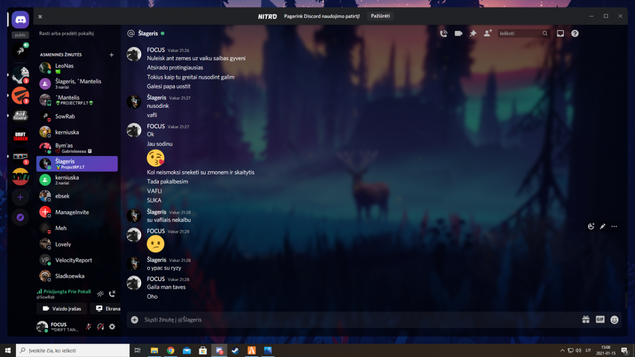The width and height of the screenshot is (635, 357).
Task: Start a video call from the header
Action: (458, 33)
